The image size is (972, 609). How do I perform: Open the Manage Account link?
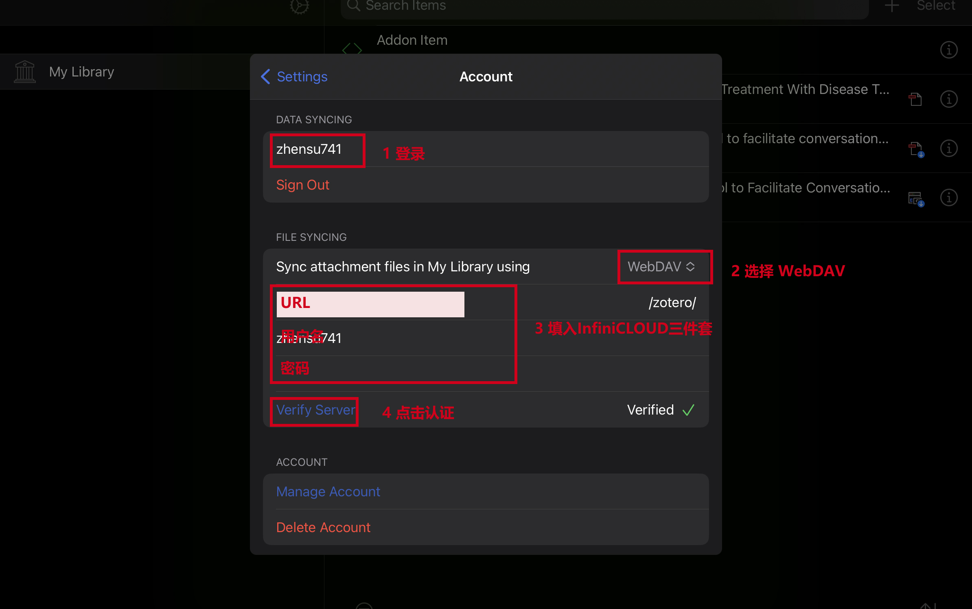(x=328, y=492)
